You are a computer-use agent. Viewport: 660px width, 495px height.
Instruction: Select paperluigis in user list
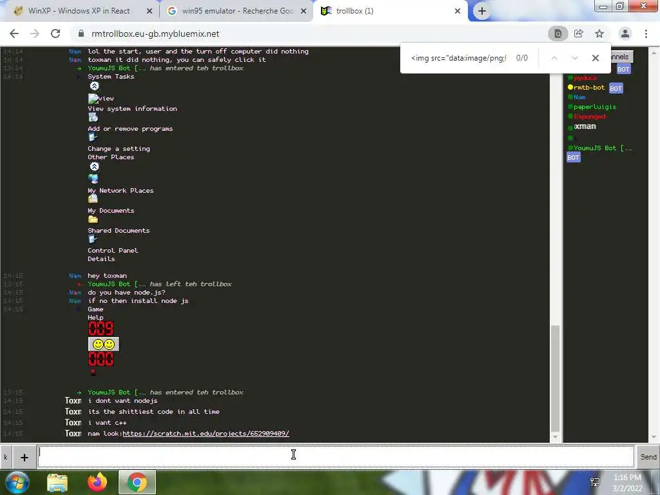(594, 107)
